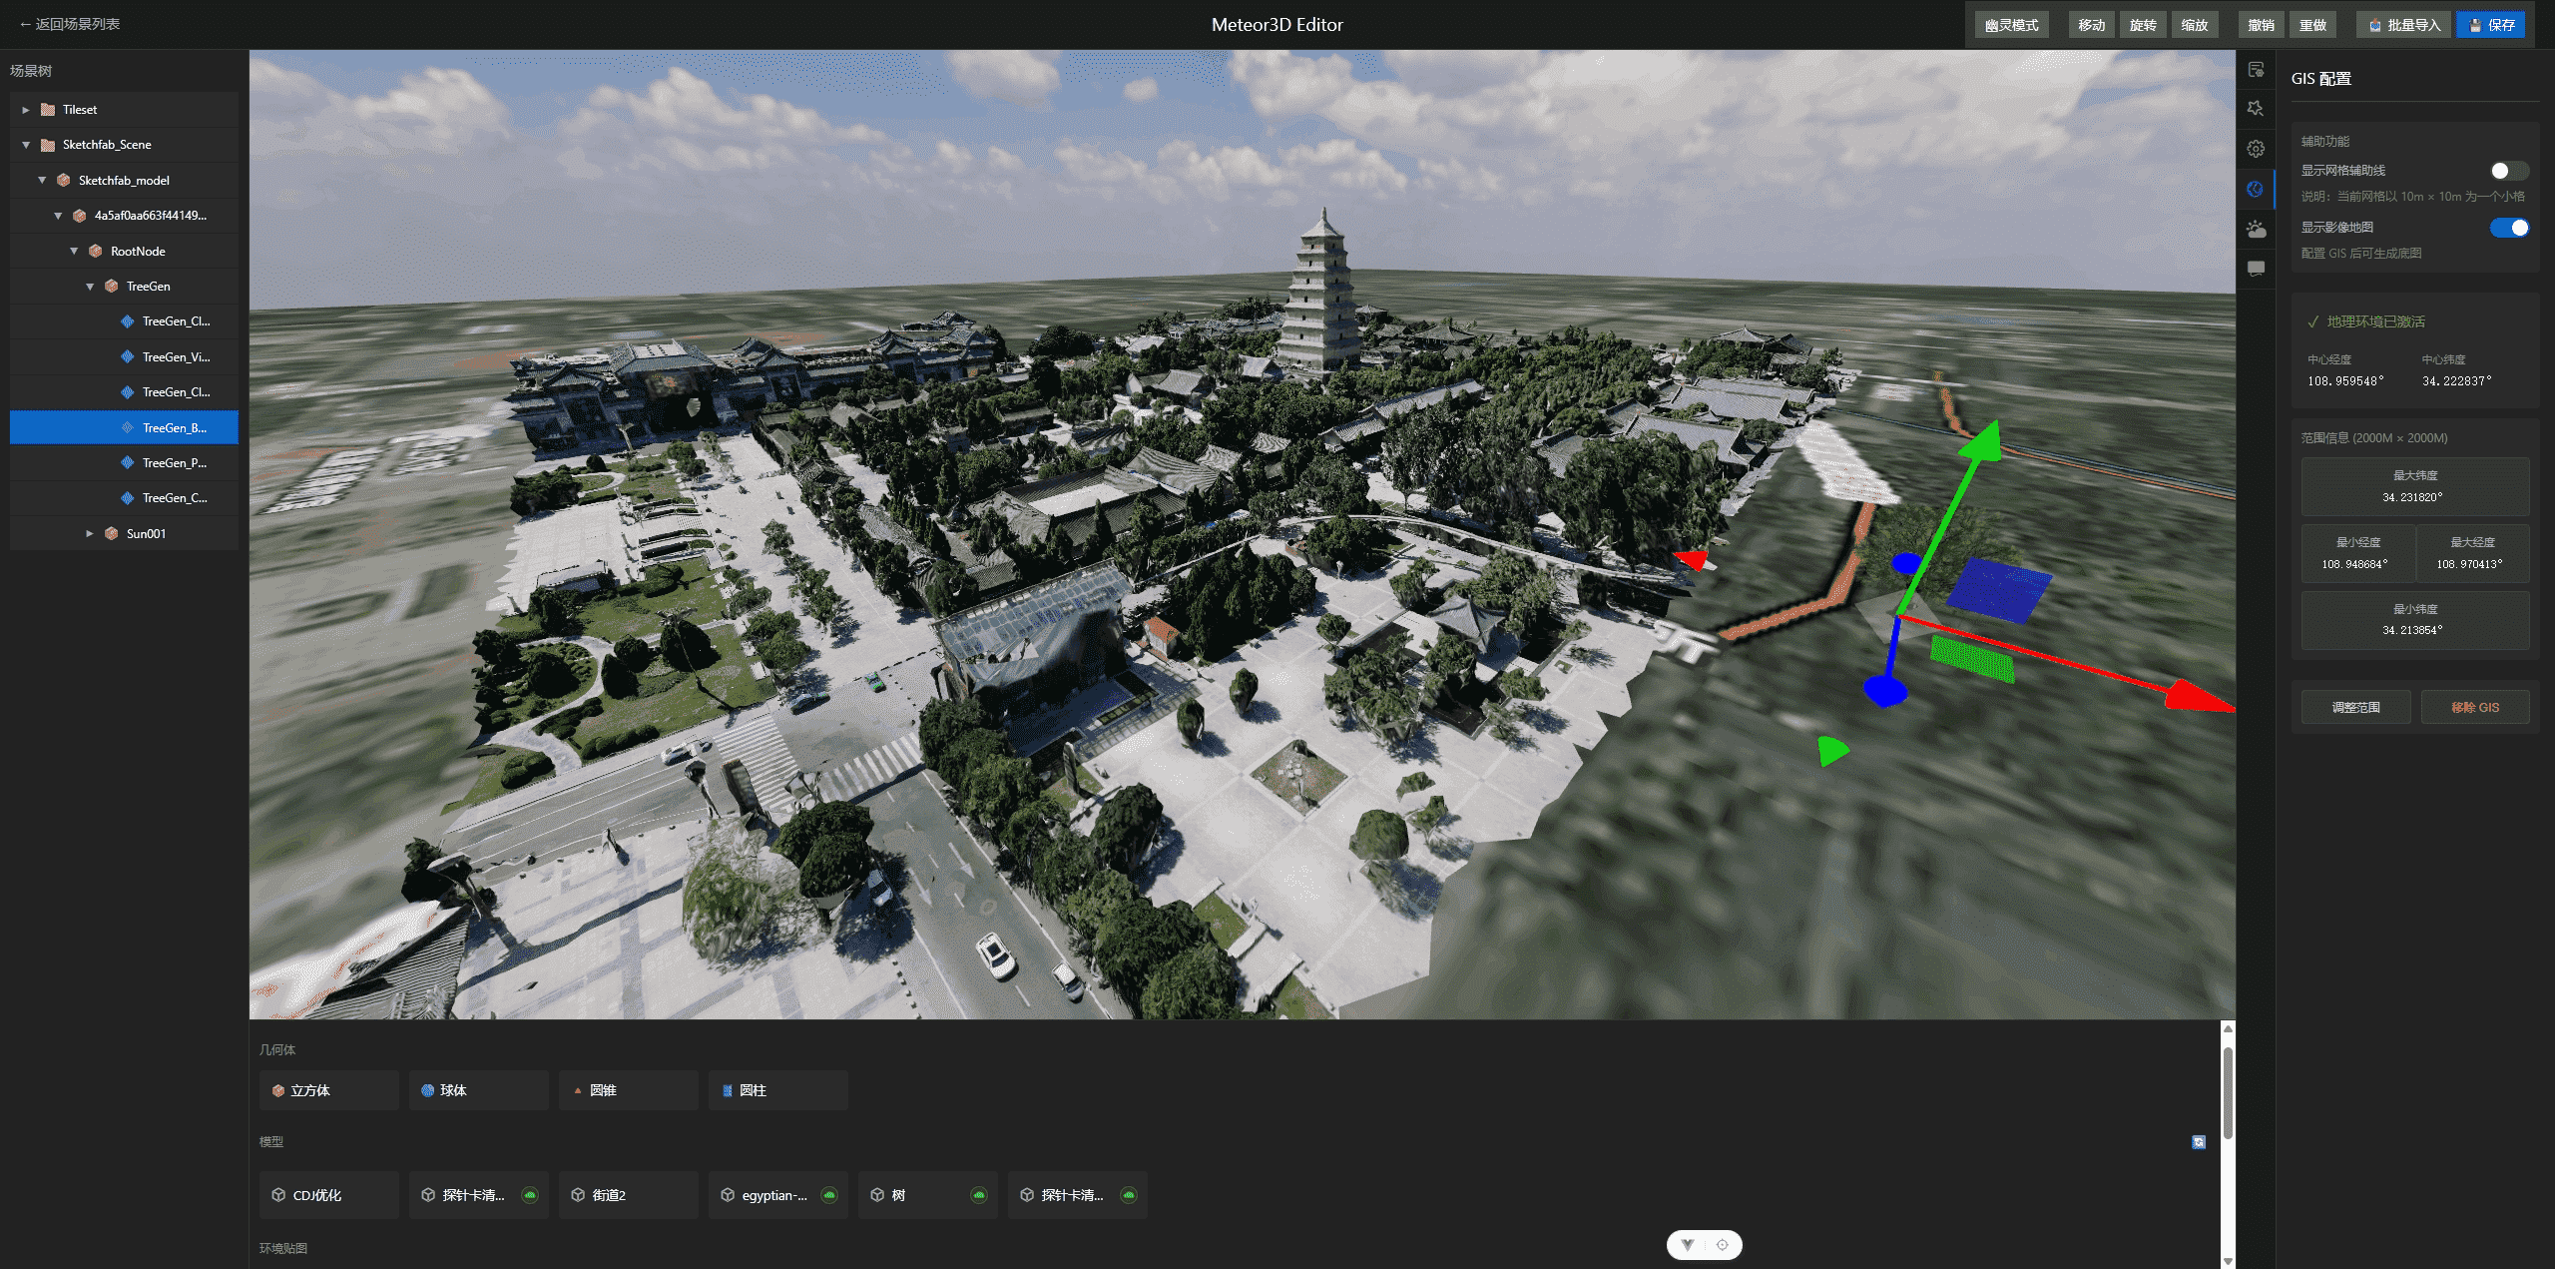Add a 立方体 cube primitive

329,1090
